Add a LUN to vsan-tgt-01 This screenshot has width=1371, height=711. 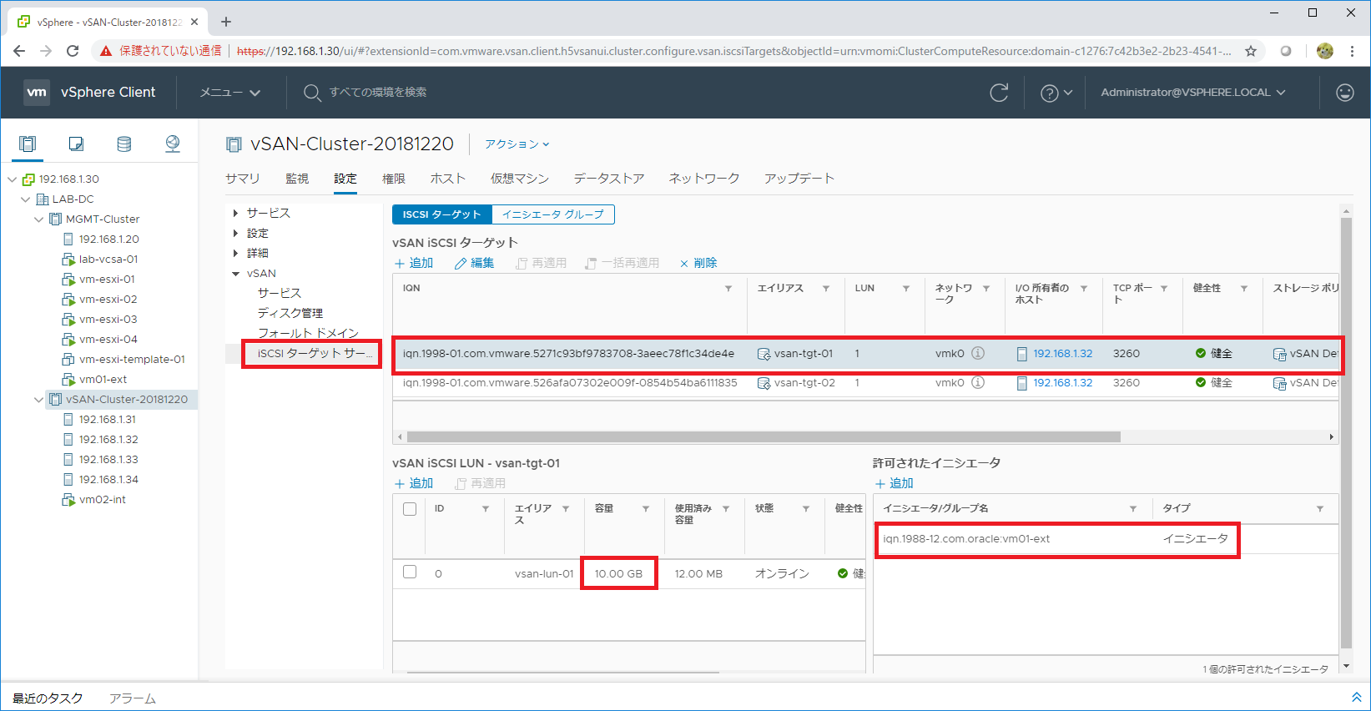(x=414, y=483)
